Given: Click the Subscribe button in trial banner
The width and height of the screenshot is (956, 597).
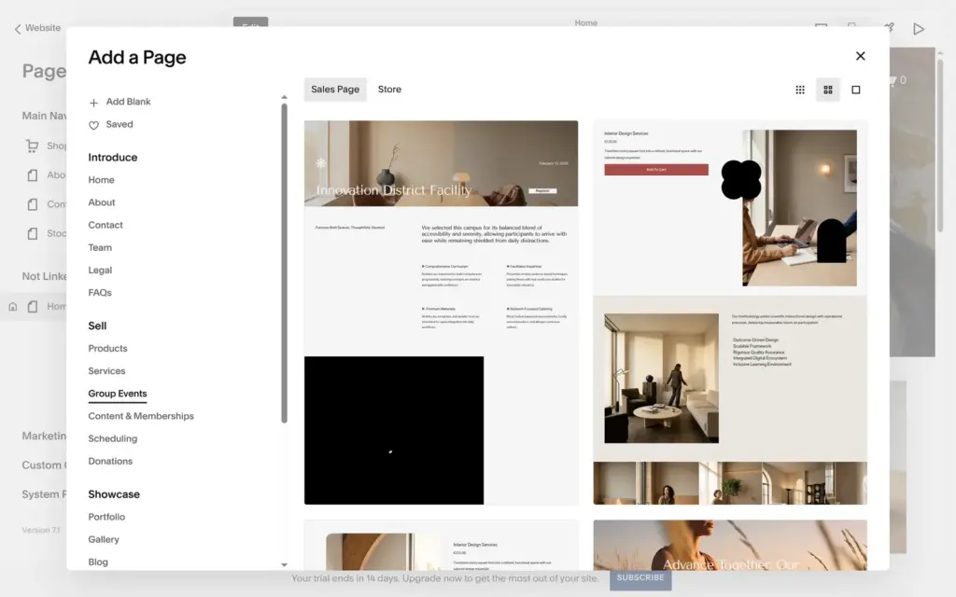Looking at the screenshot, I should click(640, 577).
